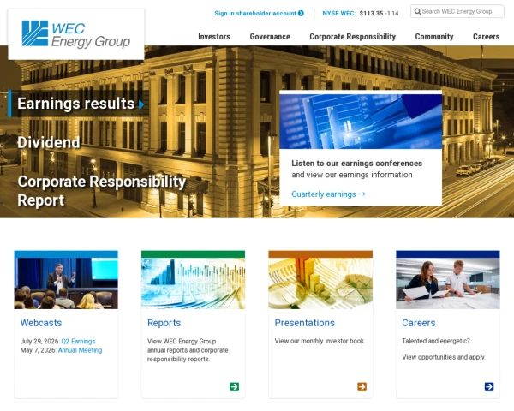Screen dimensions: 514x411
Task: Click the circled arrow beside Sign in shareholder account
Action: click(x=301, y=13)
